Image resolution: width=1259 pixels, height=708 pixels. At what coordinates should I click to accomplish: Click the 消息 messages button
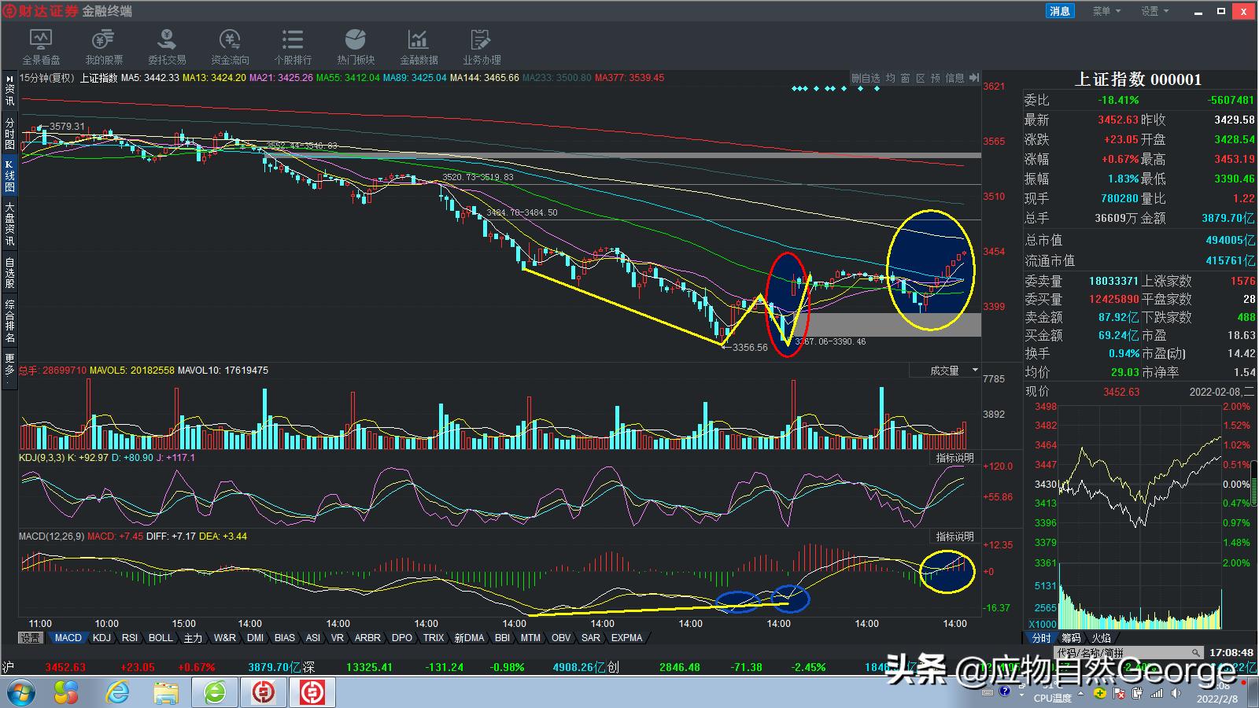click(1058, 10)
